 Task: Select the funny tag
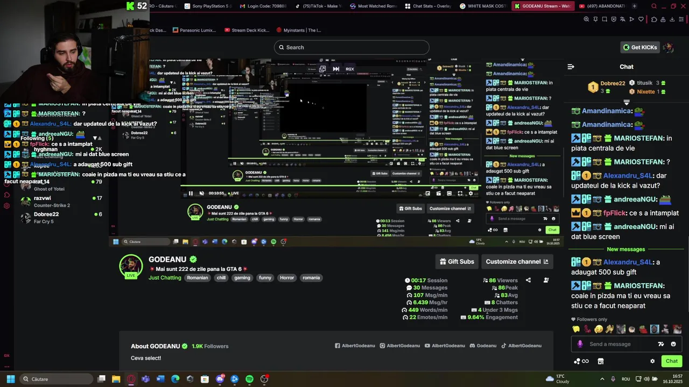(x=265, y=278)
